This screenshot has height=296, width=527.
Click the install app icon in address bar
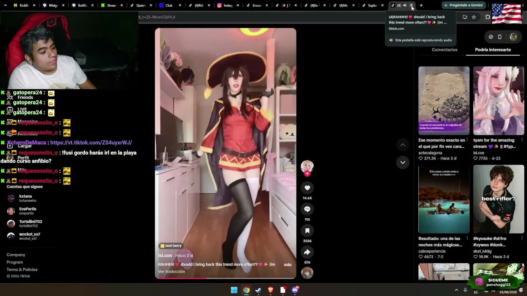click(465, 17)
